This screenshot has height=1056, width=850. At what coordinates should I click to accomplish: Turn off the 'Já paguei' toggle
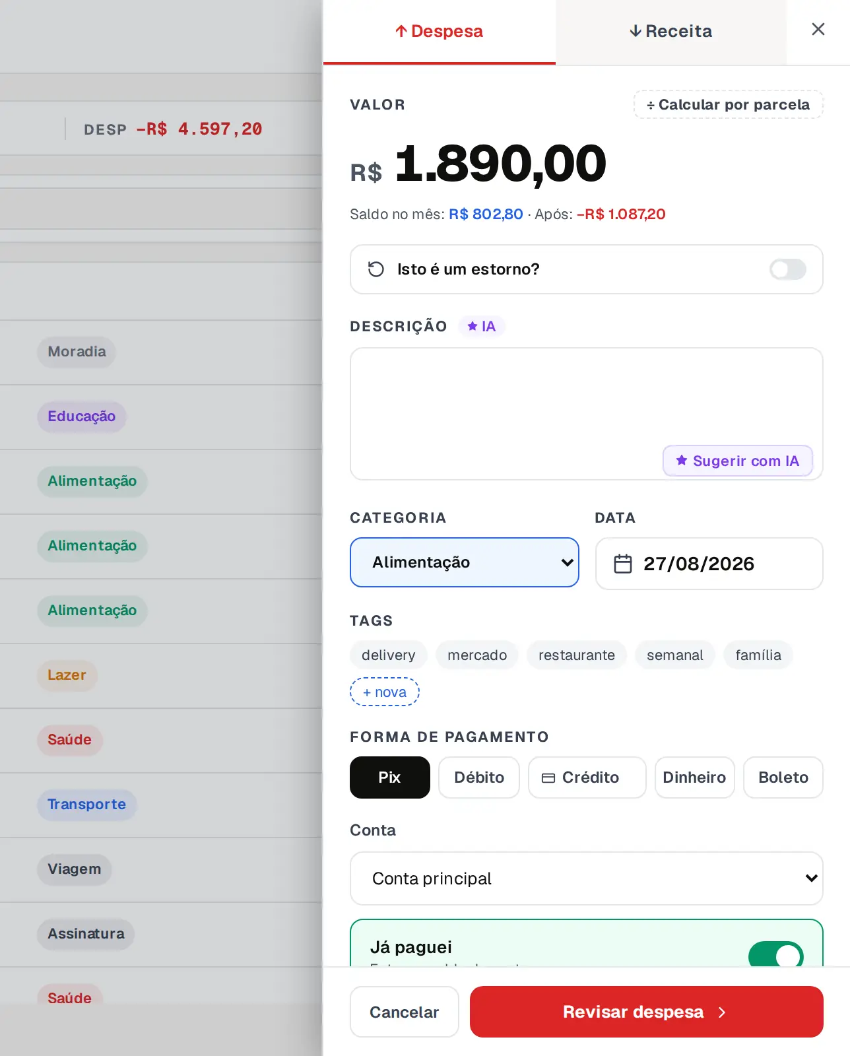click(x=776, y=955)
